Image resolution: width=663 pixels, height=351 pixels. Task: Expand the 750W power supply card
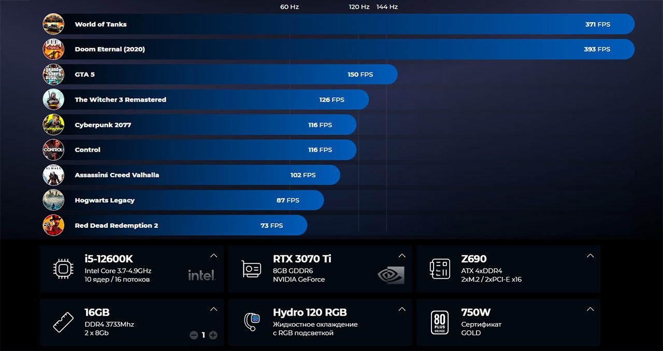[x=590, y=309]
